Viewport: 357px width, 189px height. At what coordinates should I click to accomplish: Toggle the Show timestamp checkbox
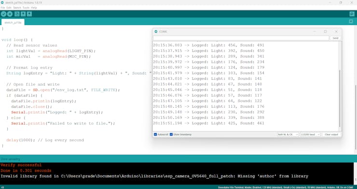171,135
